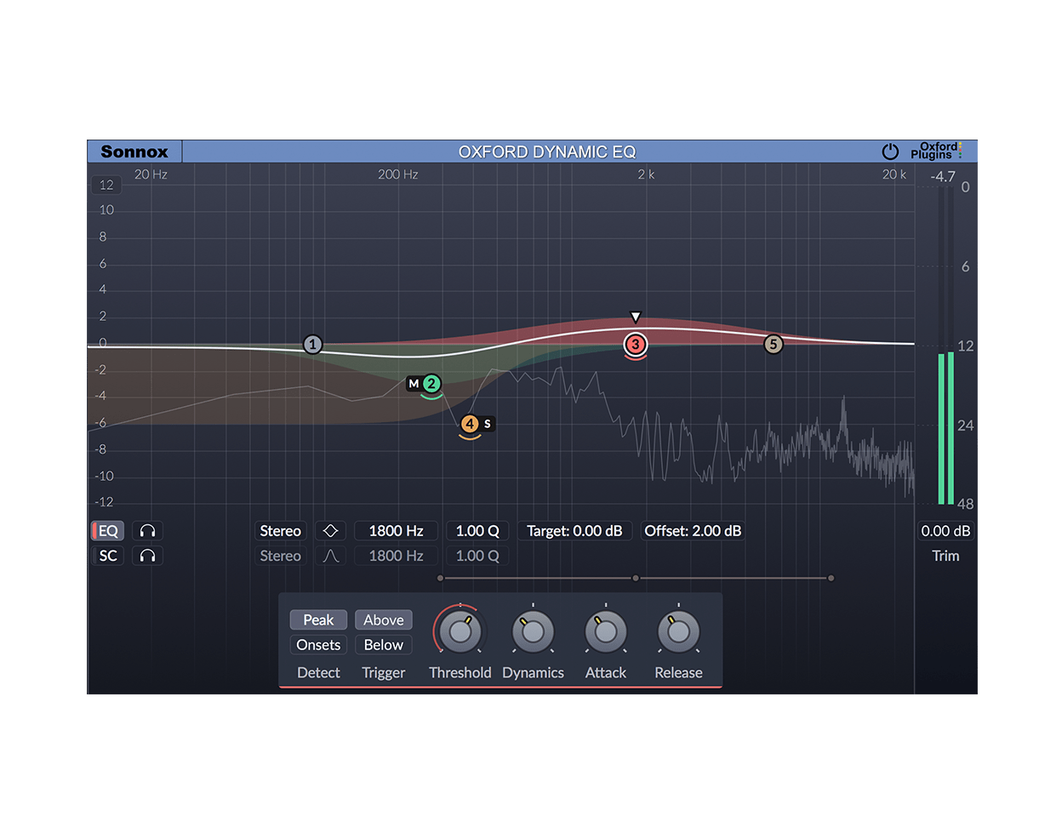Click the middle handle of the range slider

coord(636,579)
